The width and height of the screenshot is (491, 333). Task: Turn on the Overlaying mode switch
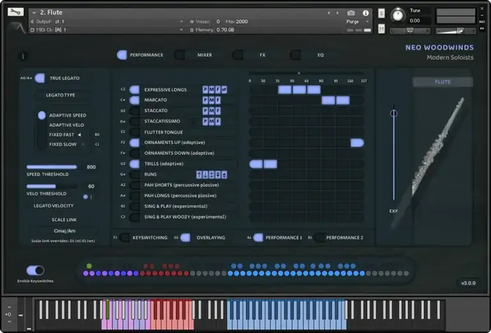tap(185, 238)
